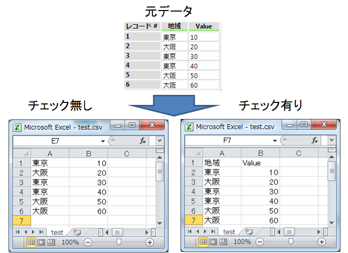Click zoom slider handle in left Excel window

pyautogui.click(x=119, y=242)
